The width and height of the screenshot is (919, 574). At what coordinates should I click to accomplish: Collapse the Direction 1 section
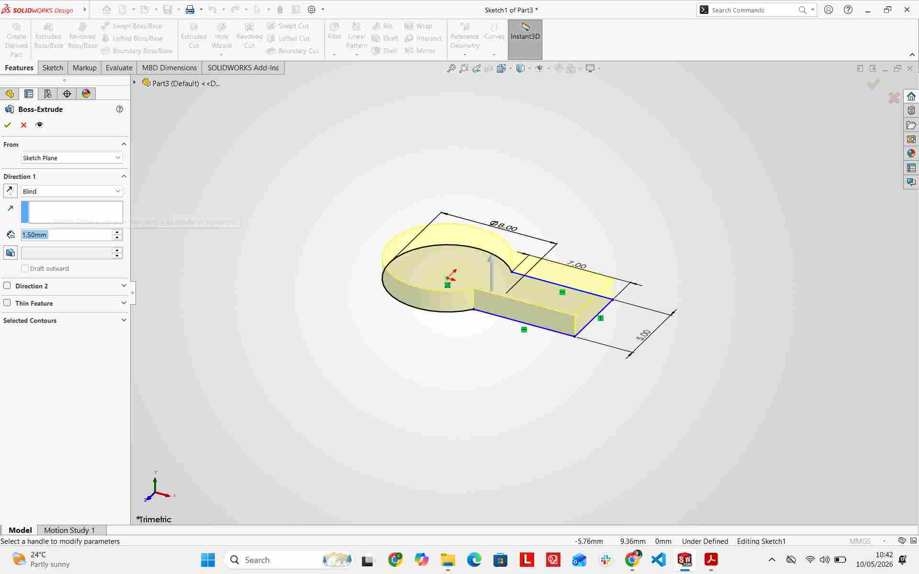pyautogui.click(x=123, y=176)
